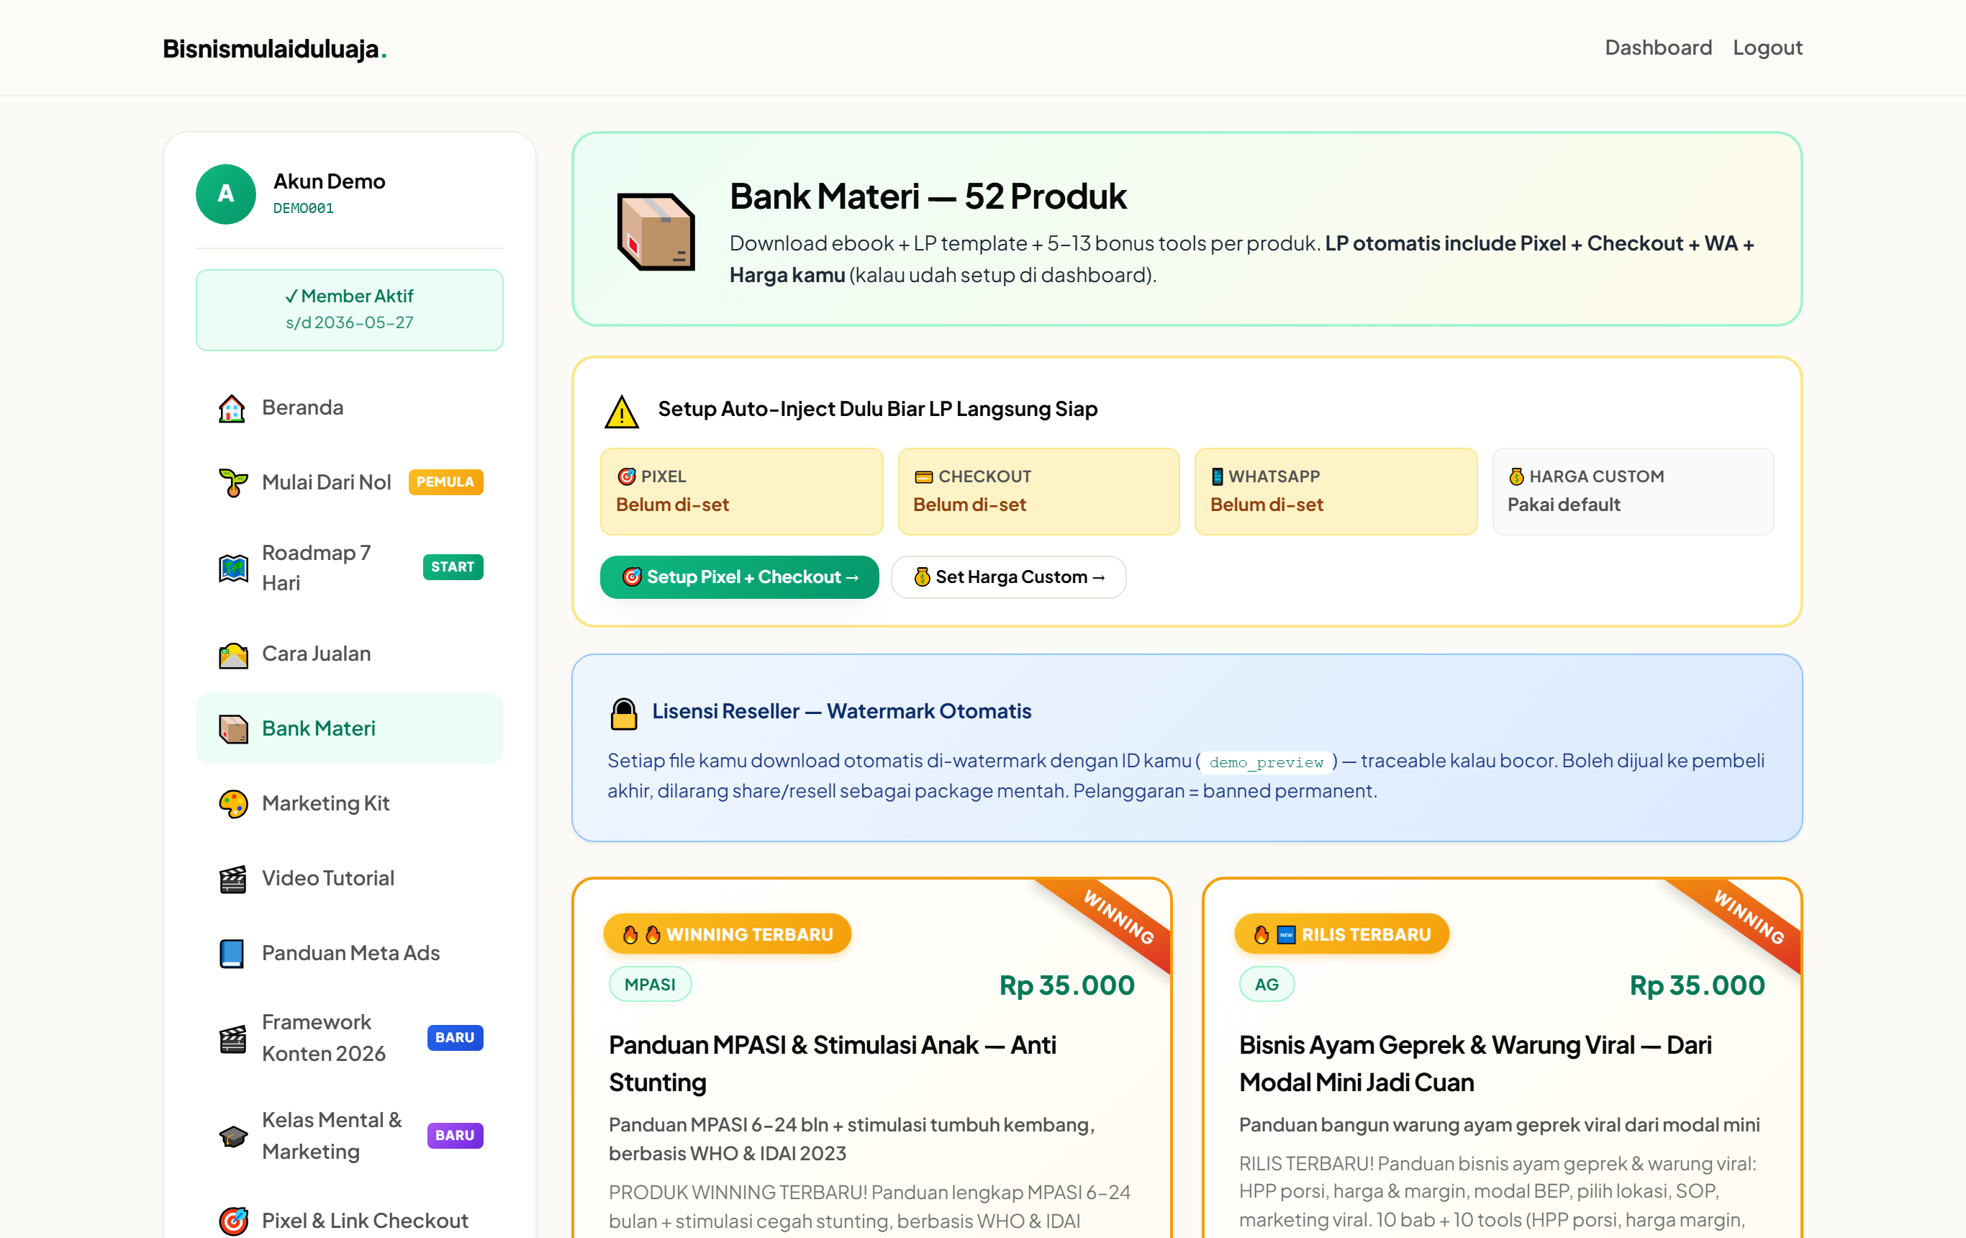The width and height of the screenshot is (1966, 1238).
Task: Click the CHECKOUT Belum di-set status card
Action: tap(1038, 491)
